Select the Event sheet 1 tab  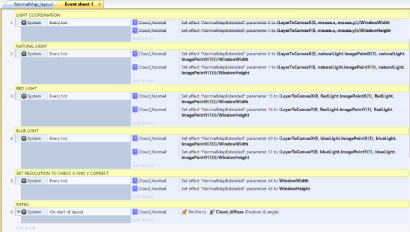(x=79, y=4)
